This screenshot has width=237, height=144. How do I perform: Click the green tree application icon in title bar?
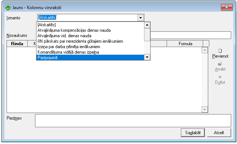(8, 7)
